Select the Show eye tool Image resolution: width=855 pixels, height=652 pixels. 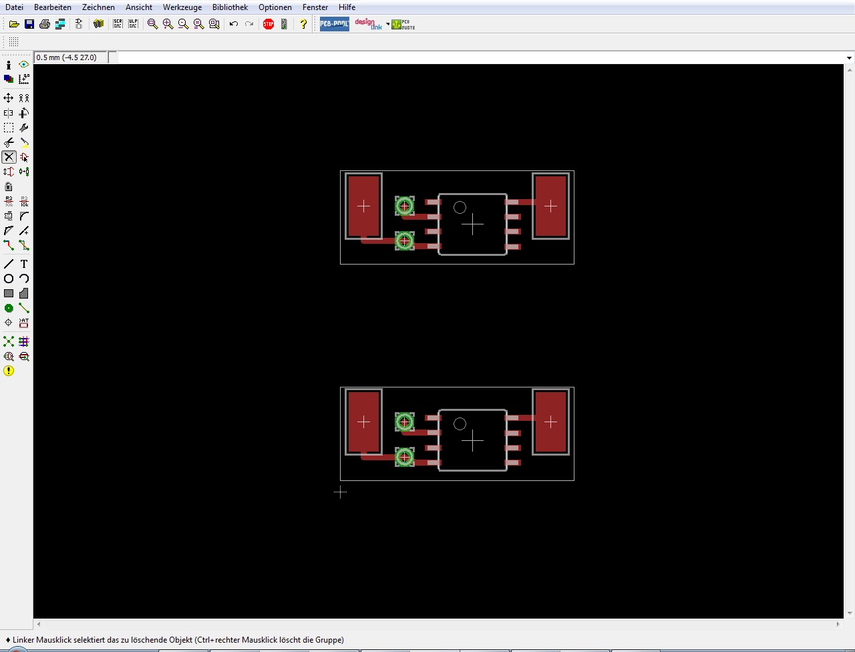tap(24, 65)
